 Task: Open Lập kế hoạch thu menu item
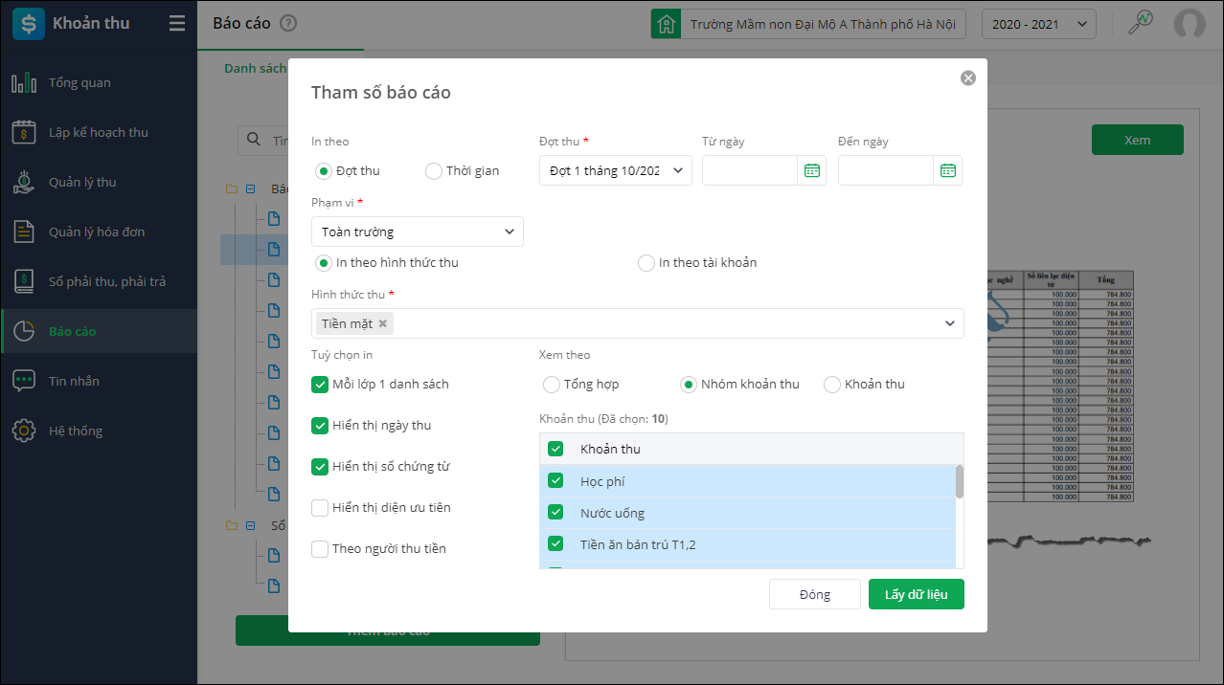(x=98, y=132)
